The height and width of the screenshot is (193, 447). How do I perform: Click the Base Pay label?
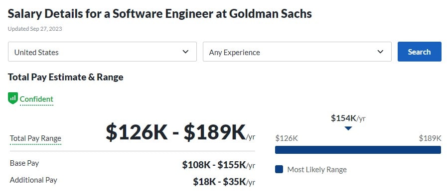(x=24, y=163)
